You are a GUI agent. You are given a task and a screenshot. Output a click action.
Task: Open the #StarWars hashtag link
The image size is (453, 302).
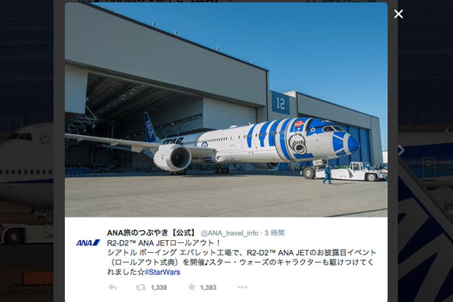coord(162,272)
